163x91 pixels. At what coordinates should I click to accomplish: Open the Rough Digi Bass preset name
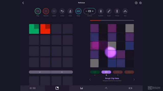coord(112,78)
